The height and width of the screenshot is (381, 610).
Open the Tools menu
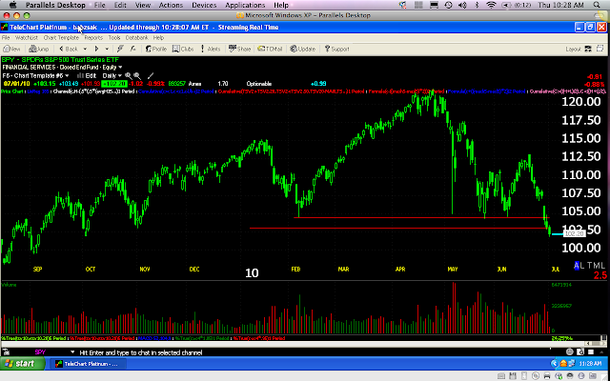114,38
